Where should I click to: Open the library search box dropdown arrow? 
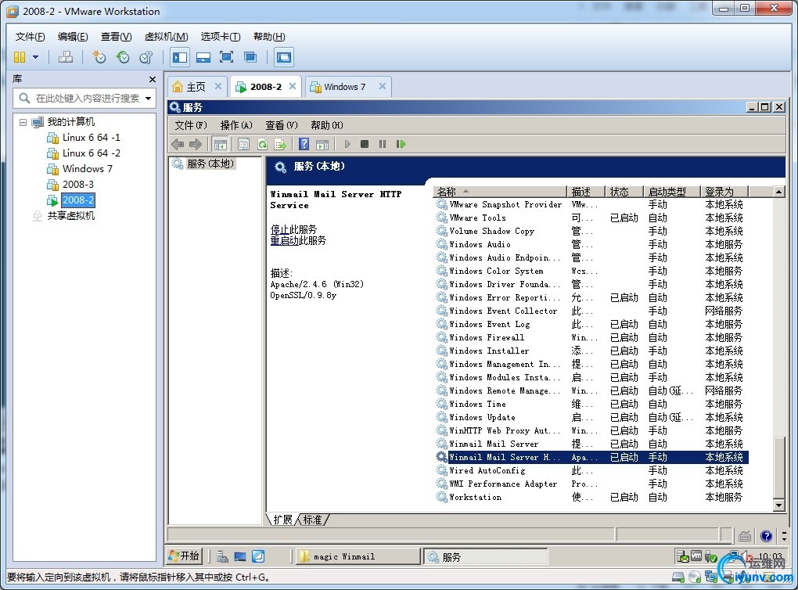[148, 99]
